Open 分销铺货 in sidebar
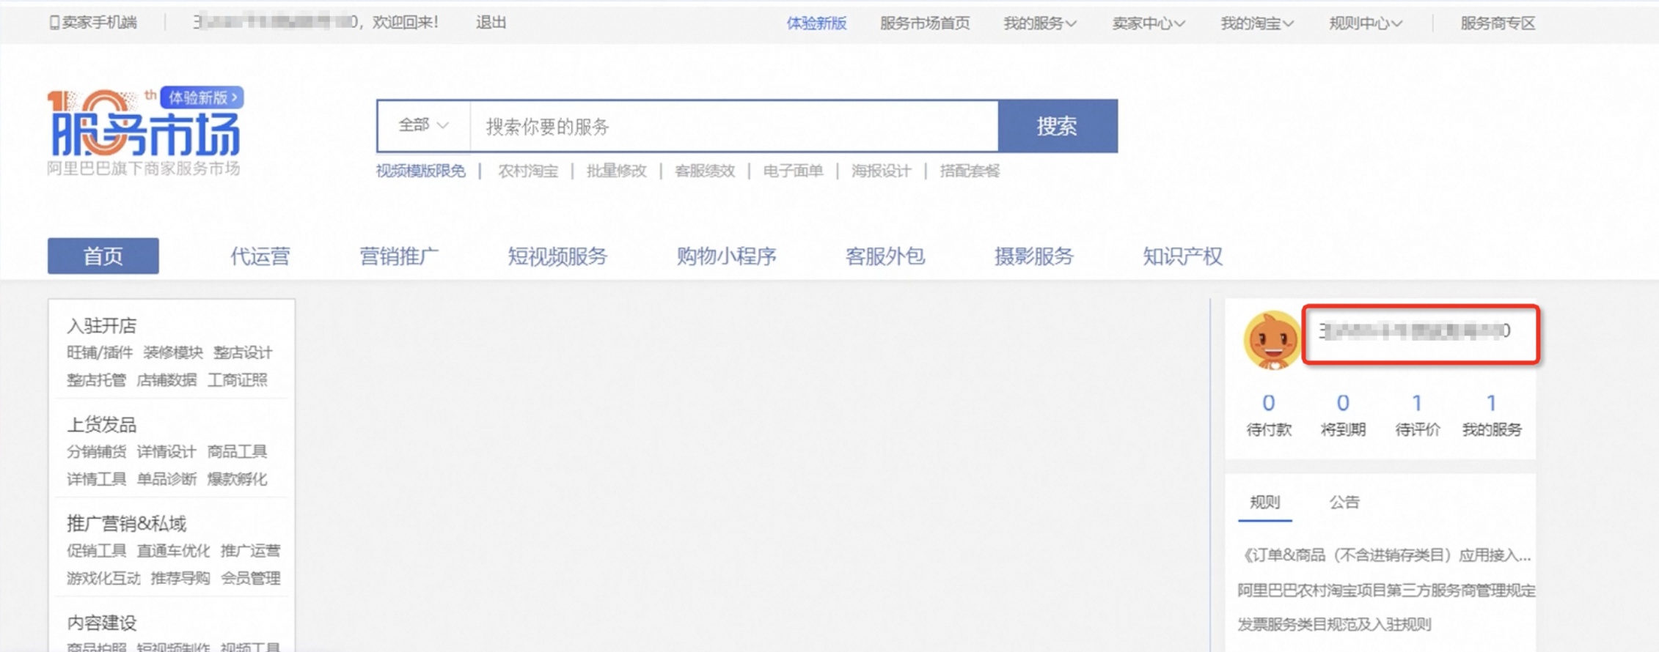The height and width of the screenshot is (652, 1659). pos(96,451)
